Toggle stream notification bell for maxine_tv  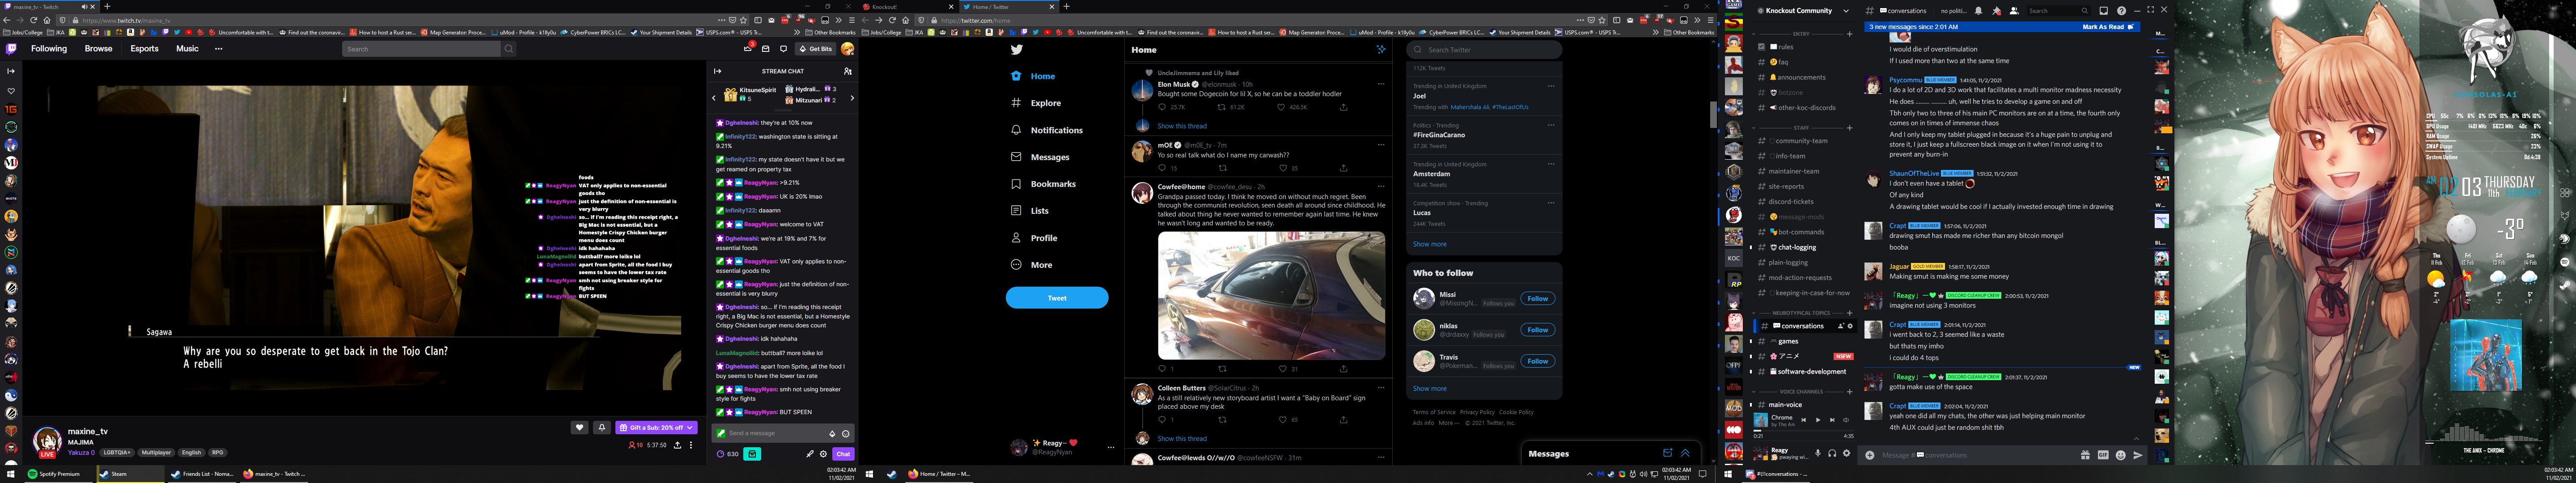pyautogui.click(x=602, y=428)
